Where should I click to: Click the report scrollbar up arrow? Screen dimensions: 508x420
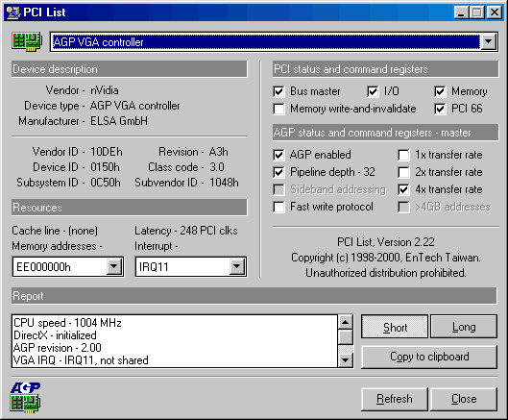pos(346,322)
